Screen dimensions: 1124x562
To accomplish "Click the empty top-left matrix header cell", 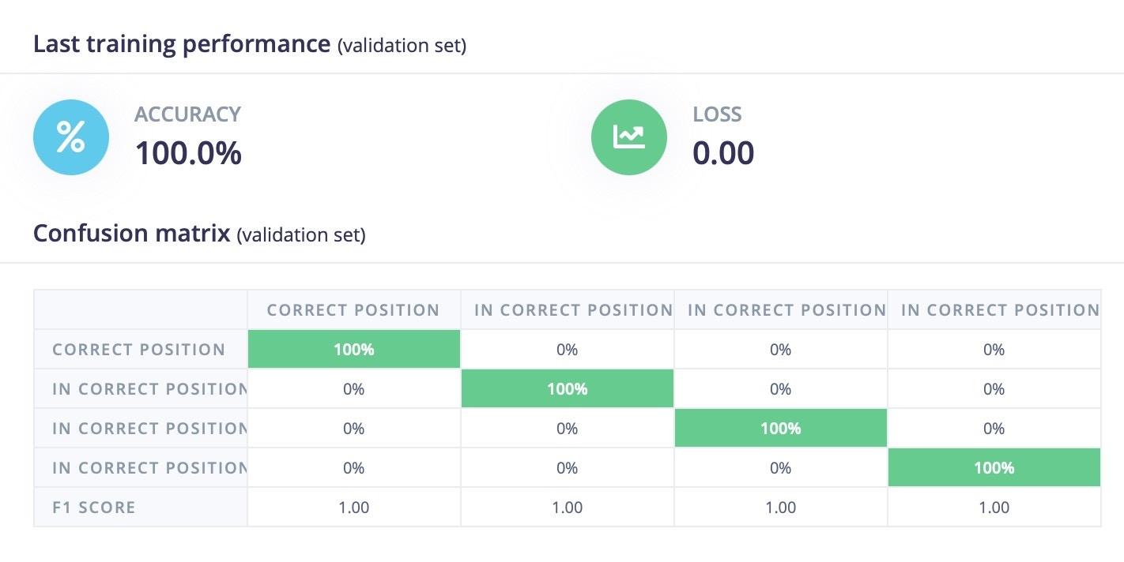I will coord(141,310).
